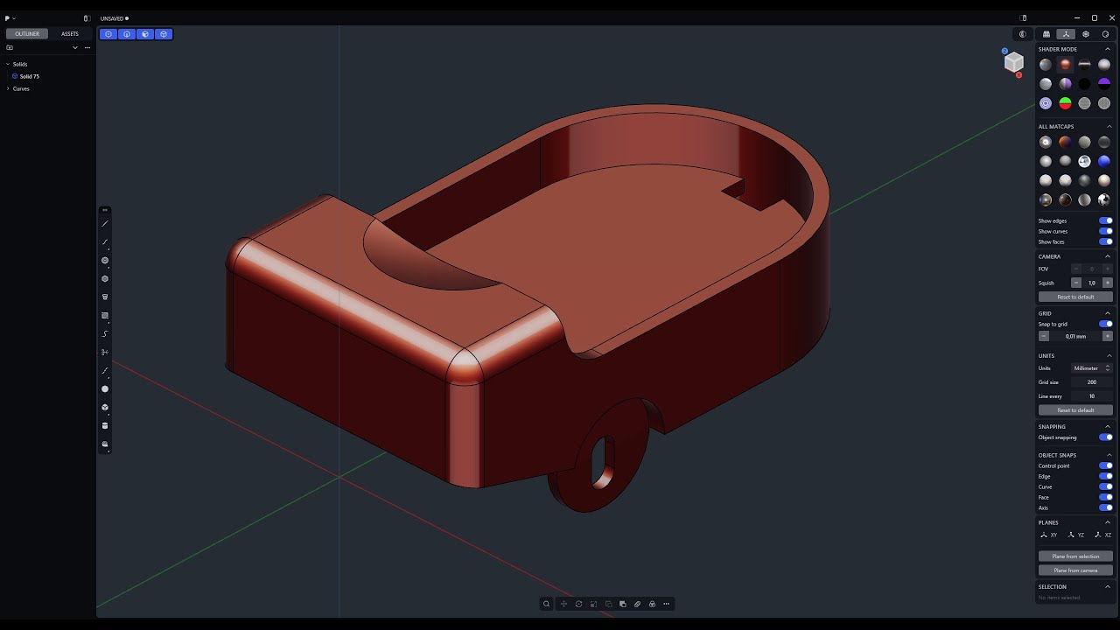1120x630 pixels.
Task: Decrease Squish value with minus button
Action: pyautogui.click(x=1076, y=283)
